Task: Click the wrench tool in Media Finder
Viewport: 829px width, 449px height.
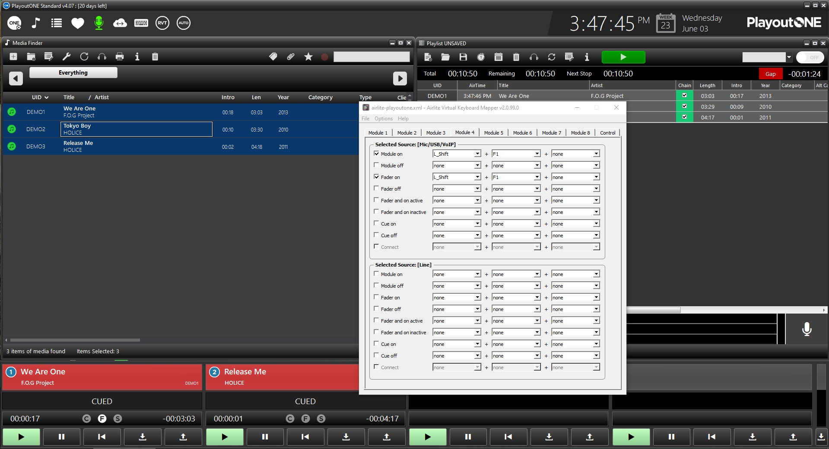Action: coord(67,57)
